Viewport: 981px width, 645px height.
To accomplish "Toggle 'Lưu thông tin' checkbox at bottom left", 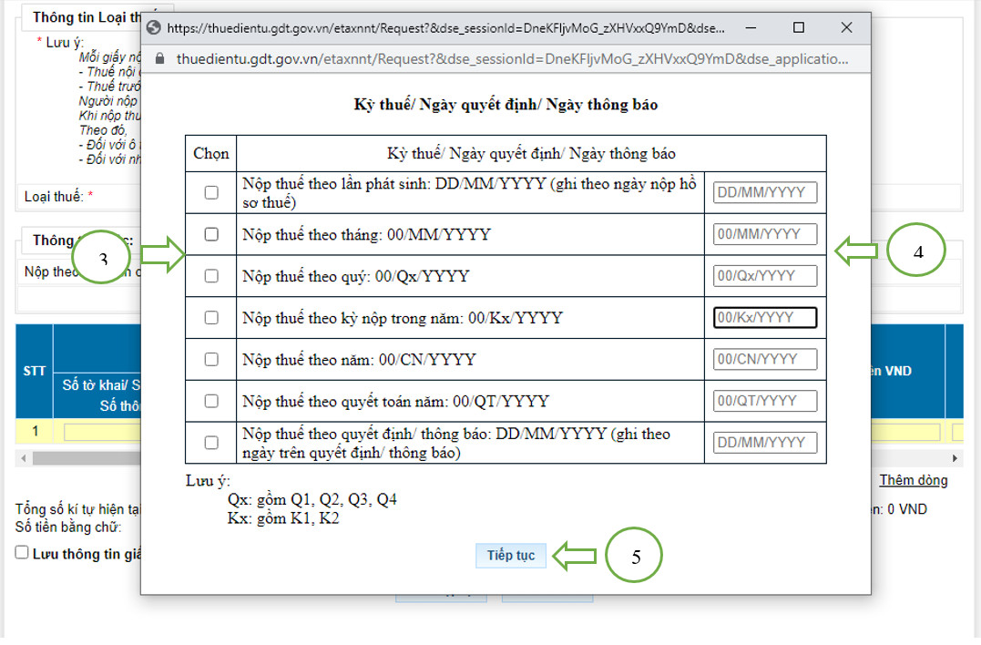I will point(22,553).
